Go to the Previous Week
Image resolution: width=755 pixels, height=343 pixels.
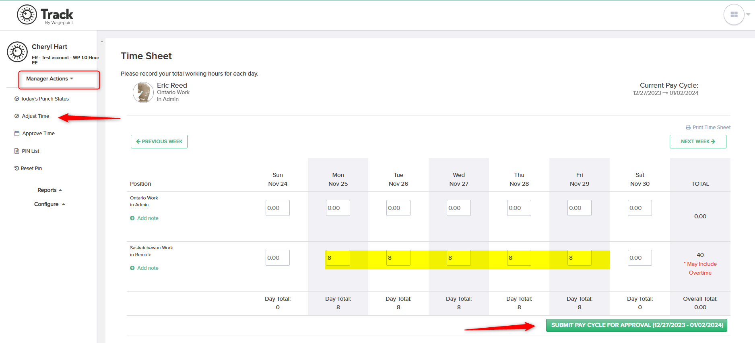click(x=159, y=142)
